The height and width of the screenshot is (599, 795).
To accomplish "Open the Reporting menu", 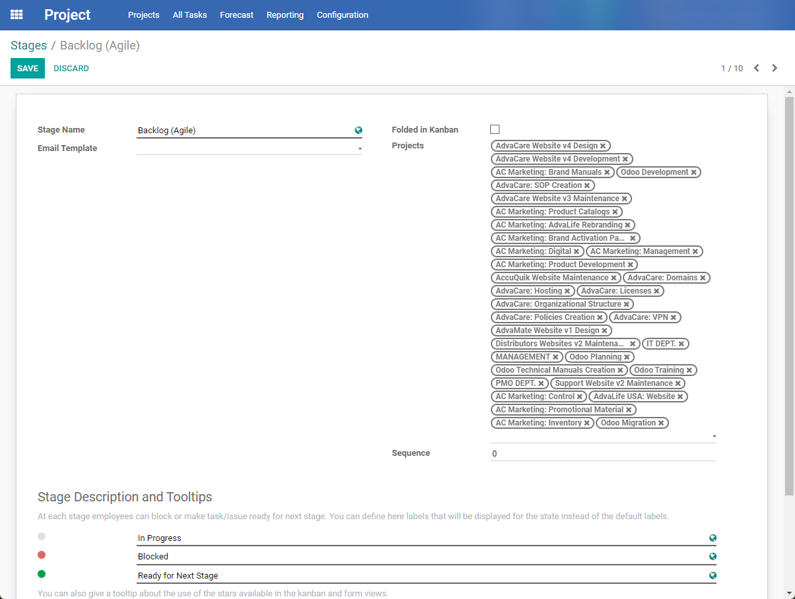I will point(285,15).
